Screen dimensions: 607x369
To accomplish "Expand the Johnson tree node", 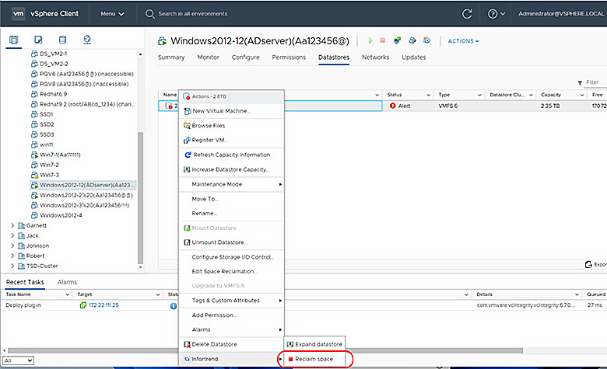I will [x=12, y=245].
